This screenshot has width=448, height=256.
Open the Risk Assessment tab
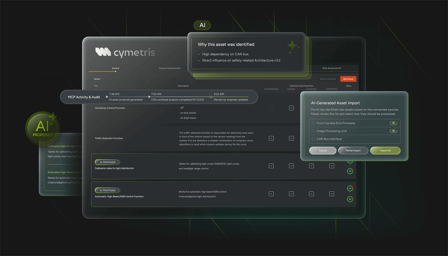click(332, 68)
